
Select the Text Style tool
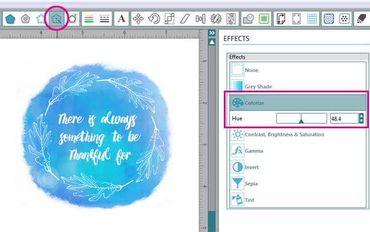pos(122,18)
